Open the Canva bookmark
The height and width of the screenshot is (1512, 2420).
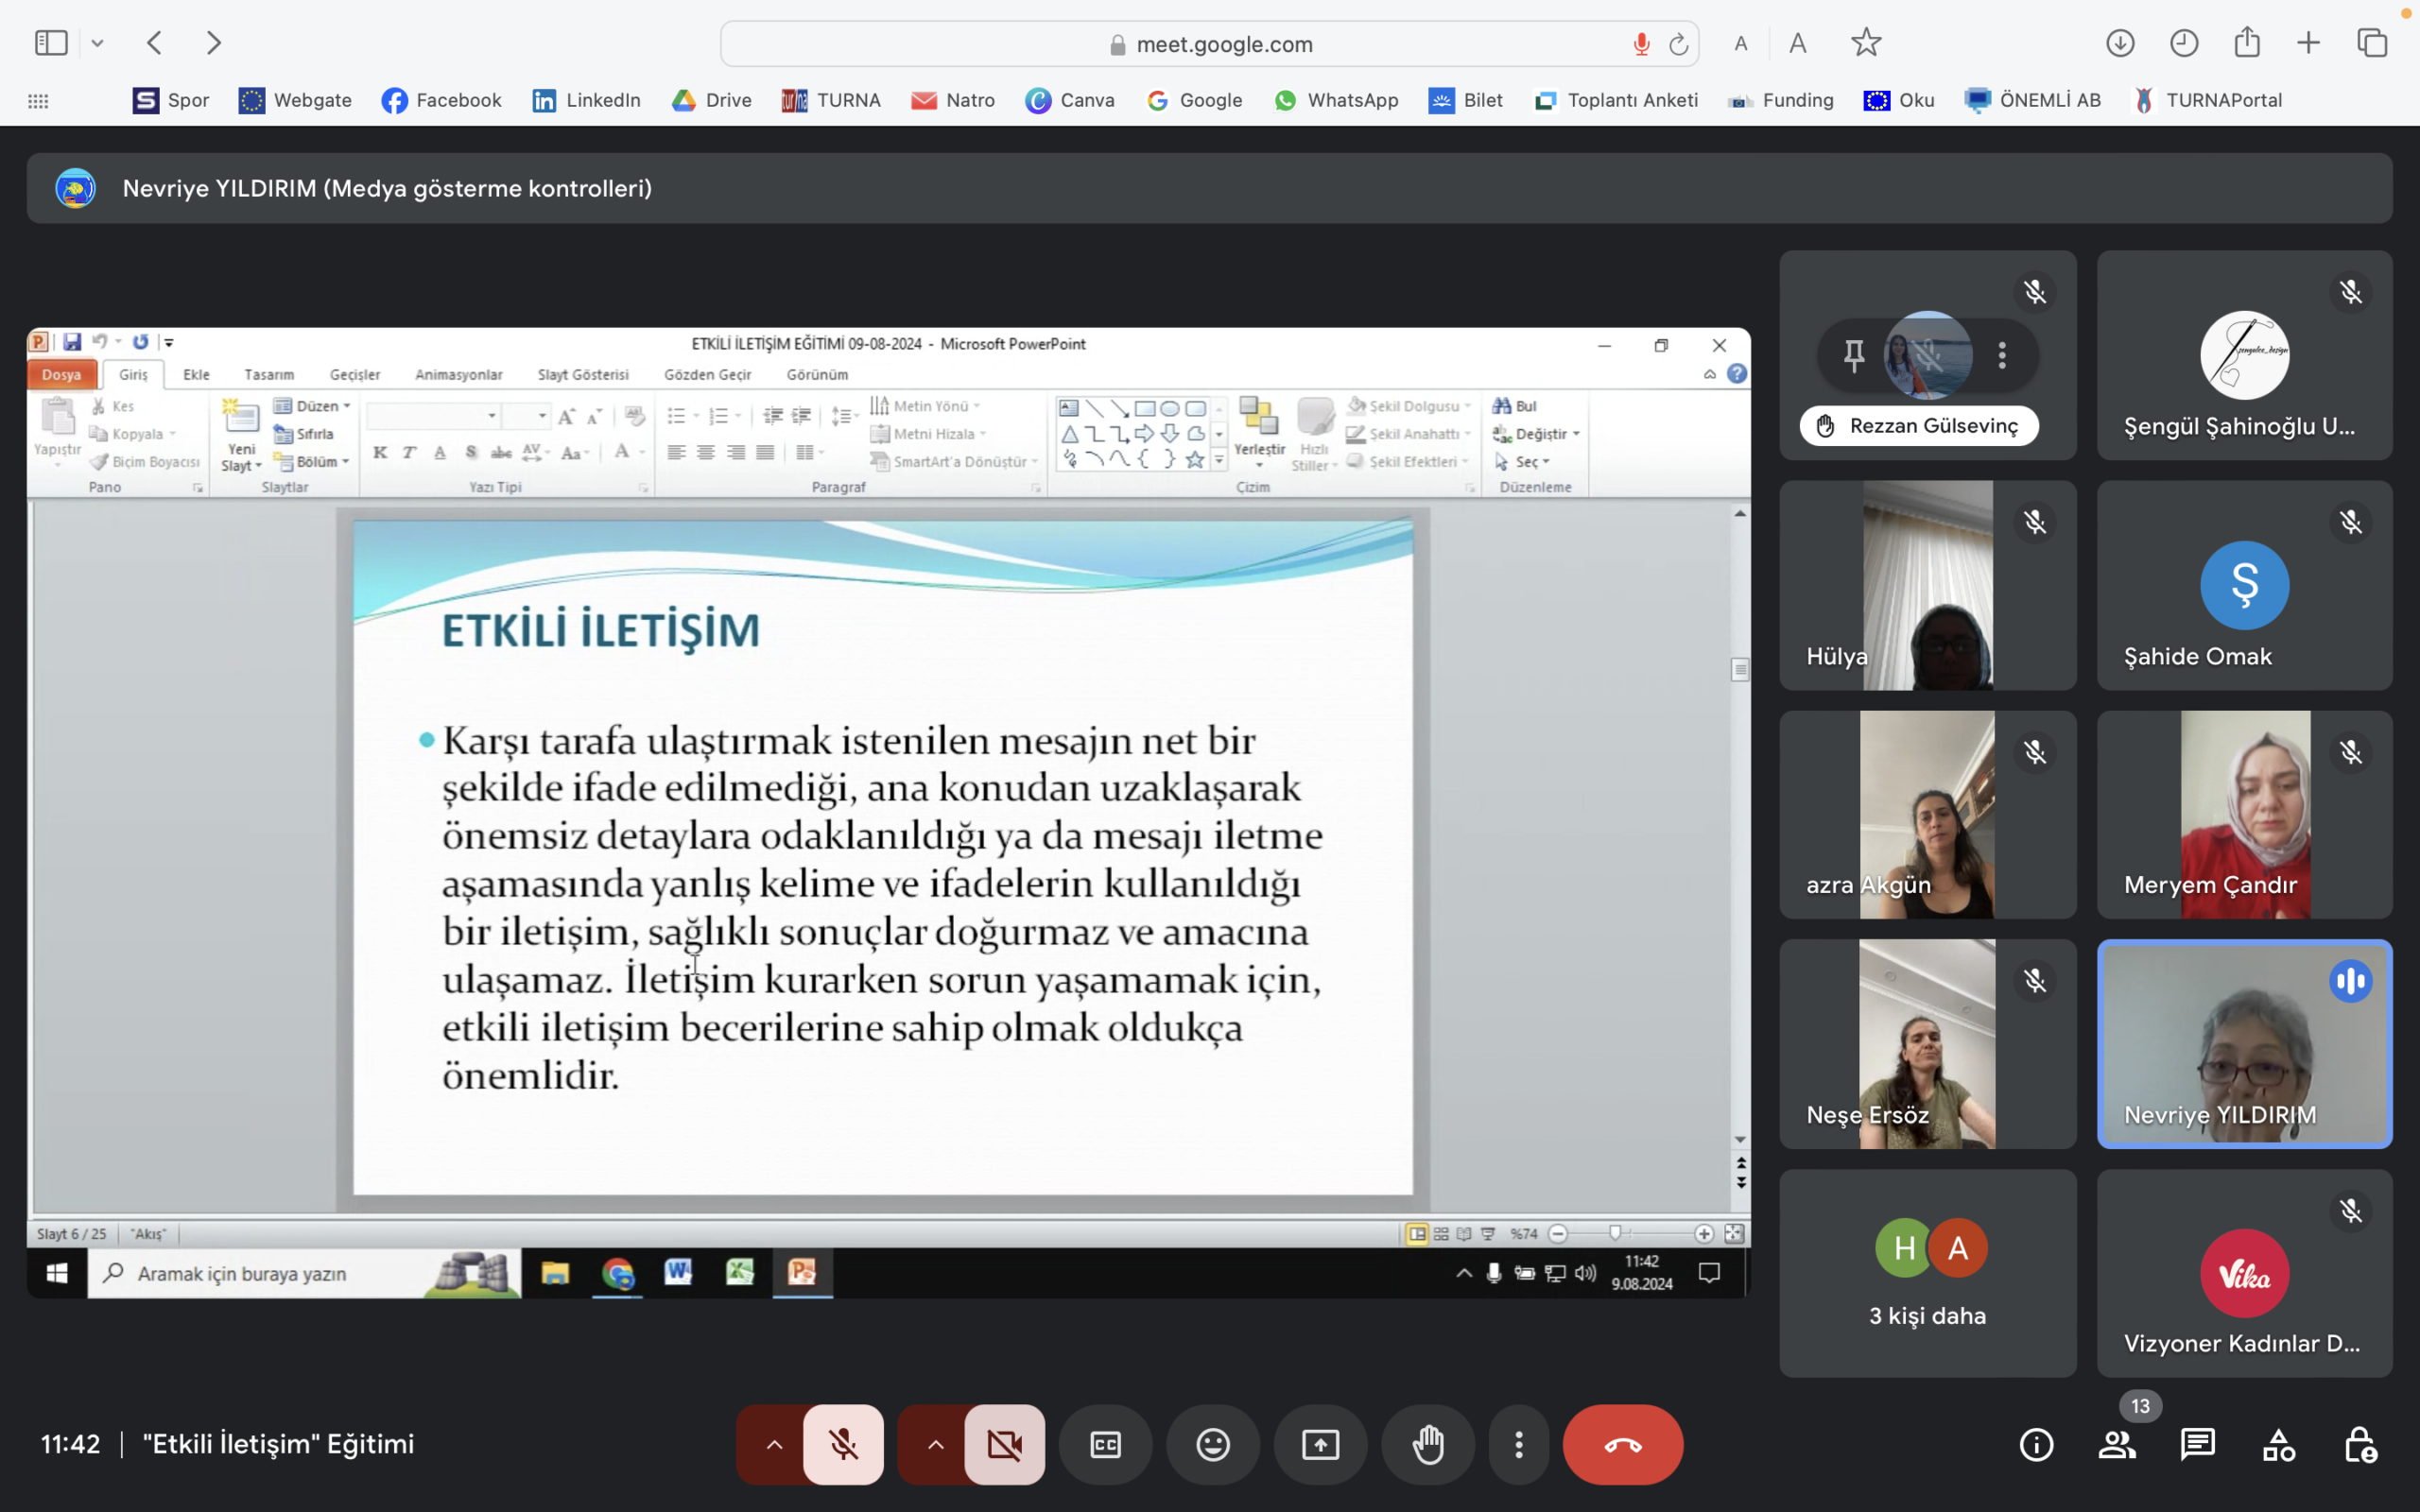click(1070, 100)
